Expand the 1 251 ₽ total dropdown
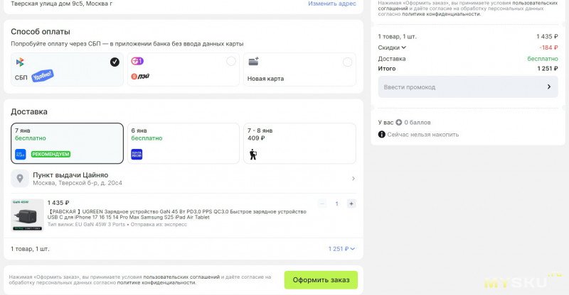The image size is (569, 295). pos(341,249)
